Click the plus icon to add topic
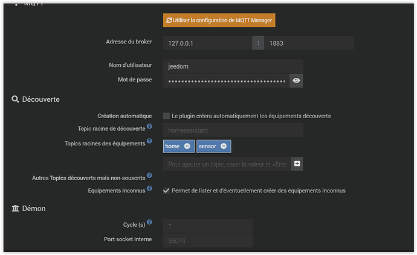Image resolution: width=417 pixels, height=255 pixels. point(297,163)
